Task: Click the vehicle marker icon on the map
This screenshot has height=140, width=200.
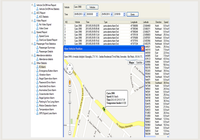Action: 104,109
